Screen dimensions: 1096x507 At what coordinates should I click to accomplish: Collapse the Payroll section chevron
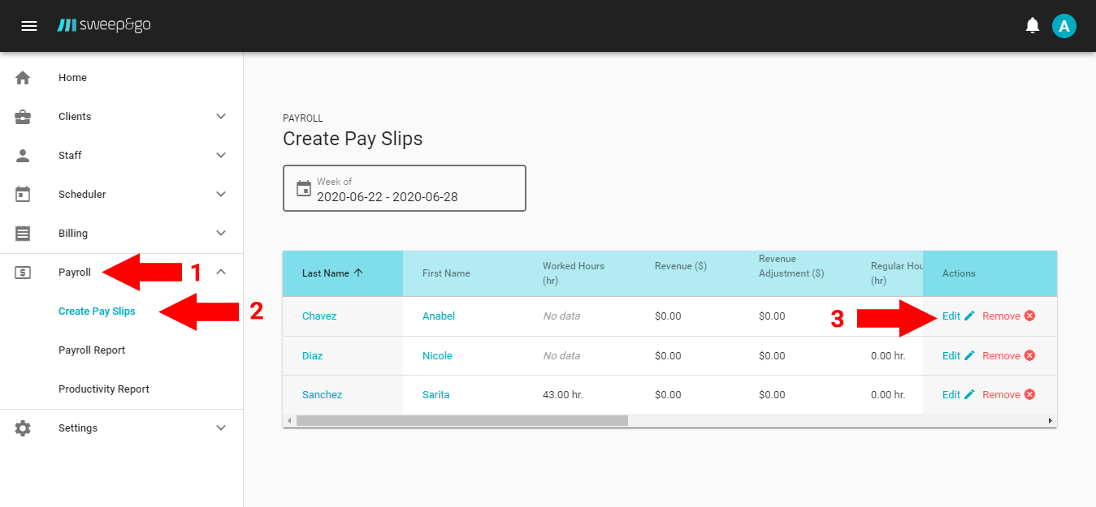[x=221, y=273]
